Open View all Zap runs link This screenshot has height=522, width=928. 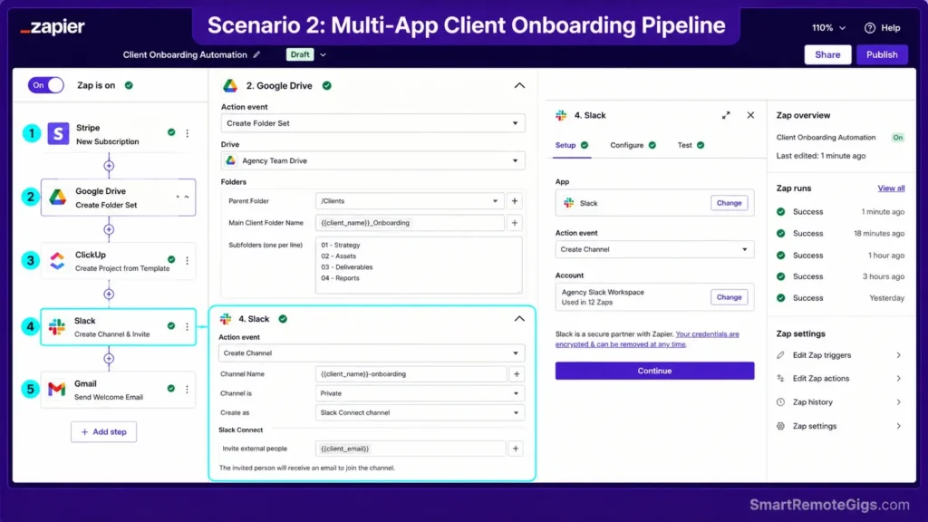(x=891, y=188)
